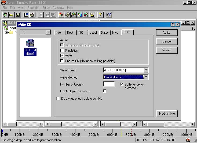Image resolution: width=197 pixels, height=143 pixels.
Task: Toggle Buffer underrun protection checkbox
Action: point(122,84)
